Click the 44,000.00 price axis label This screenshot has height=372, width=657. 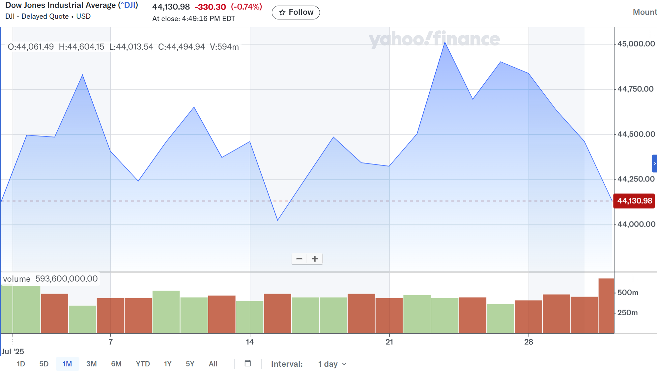[x=636, y=224]
